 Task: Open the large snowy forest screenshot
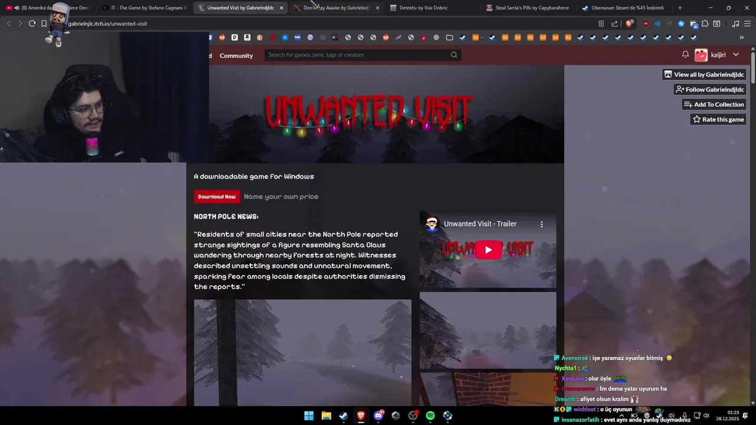tap(302, 352)
